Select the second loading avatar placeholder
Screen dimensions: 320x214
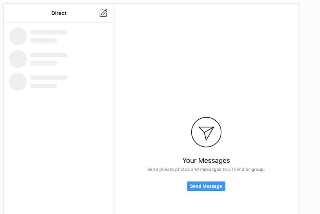pos(18,59)
